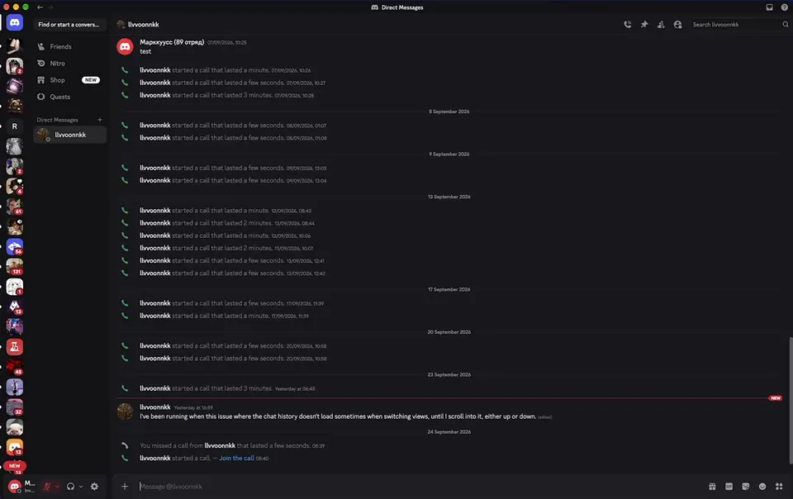Image resolution: width=793 pixels, height=499 pixels.
Task: Open the red flask icon server
Action: coord(15,347)
